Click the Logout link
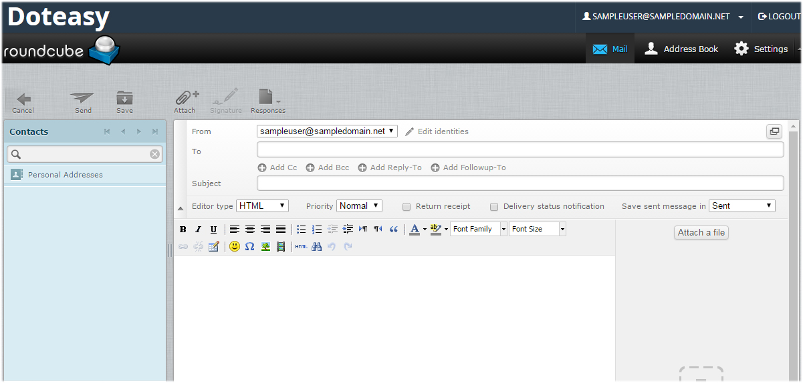Screen dimensions: 803x383 [779, 17]
